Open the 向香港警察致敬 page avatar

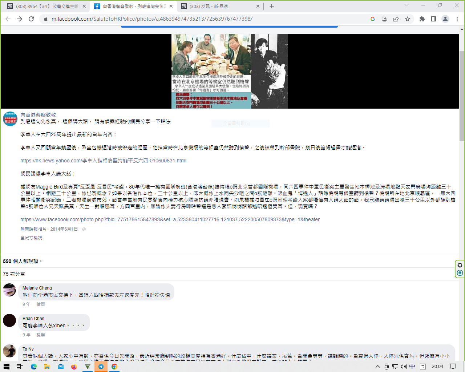tap(10, 119)
